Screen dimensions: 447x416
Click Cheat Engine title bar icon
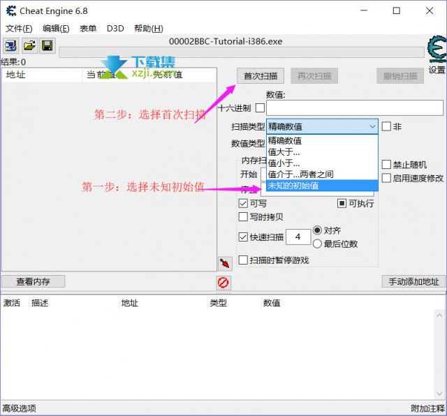[x=11, y=11]
